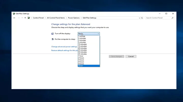Image resolution: width=183 pixels, height=102 pixels.
Task: Select 45 minutes option
Action: coord(89,54)
